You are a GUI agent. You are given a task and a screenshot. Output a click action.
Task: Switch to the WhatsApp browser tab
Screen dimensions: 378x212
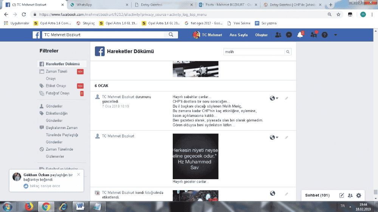click(x=98, y=5)
